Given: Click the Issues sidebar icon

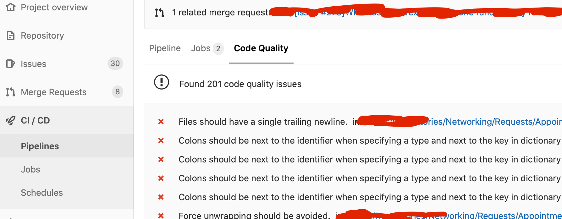Looking at the screenshot, I should (x=11, y=64).
